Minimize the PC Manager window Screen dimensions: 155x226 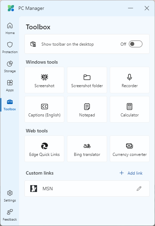[x=131, y=8]
